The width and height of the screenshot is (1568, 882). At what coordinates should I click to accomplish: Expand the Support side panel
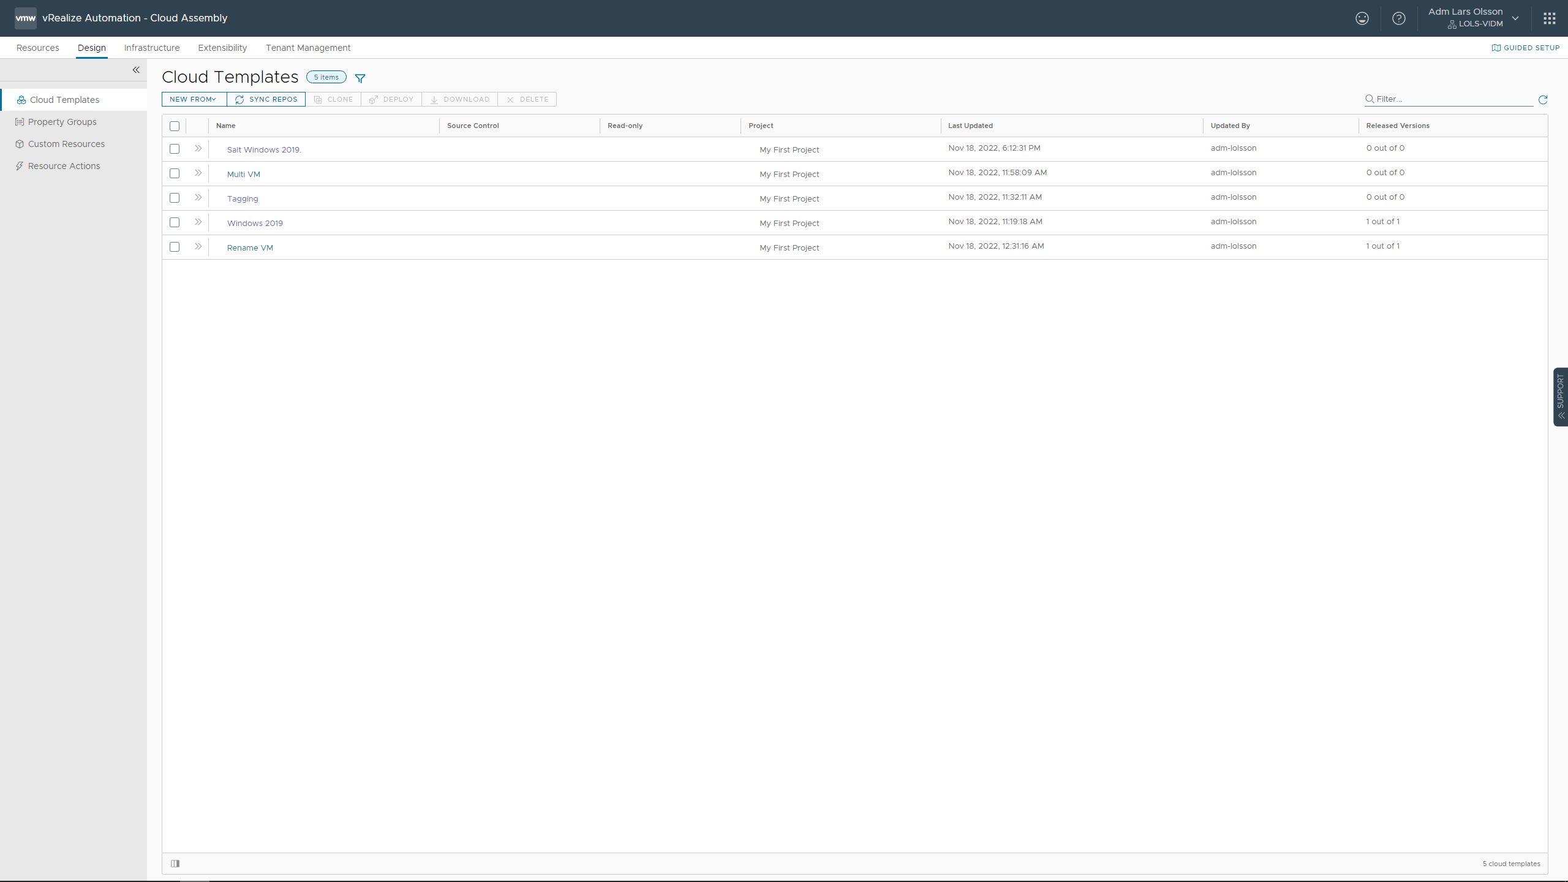(x=1561, y=396)
